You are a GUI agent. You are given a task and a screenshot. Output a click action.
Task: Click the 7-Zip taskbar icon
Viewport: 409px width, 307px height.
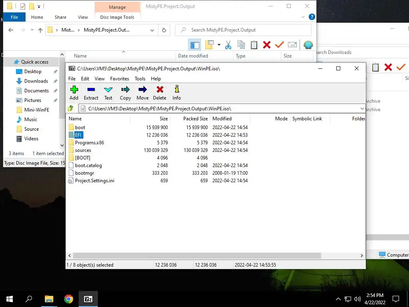pos(88,299)
